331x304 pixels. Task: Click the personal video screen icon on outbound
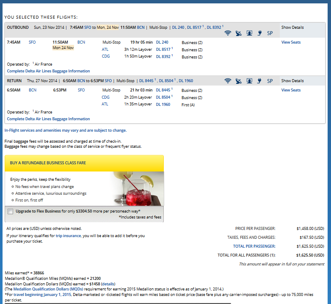click(249, 33)
